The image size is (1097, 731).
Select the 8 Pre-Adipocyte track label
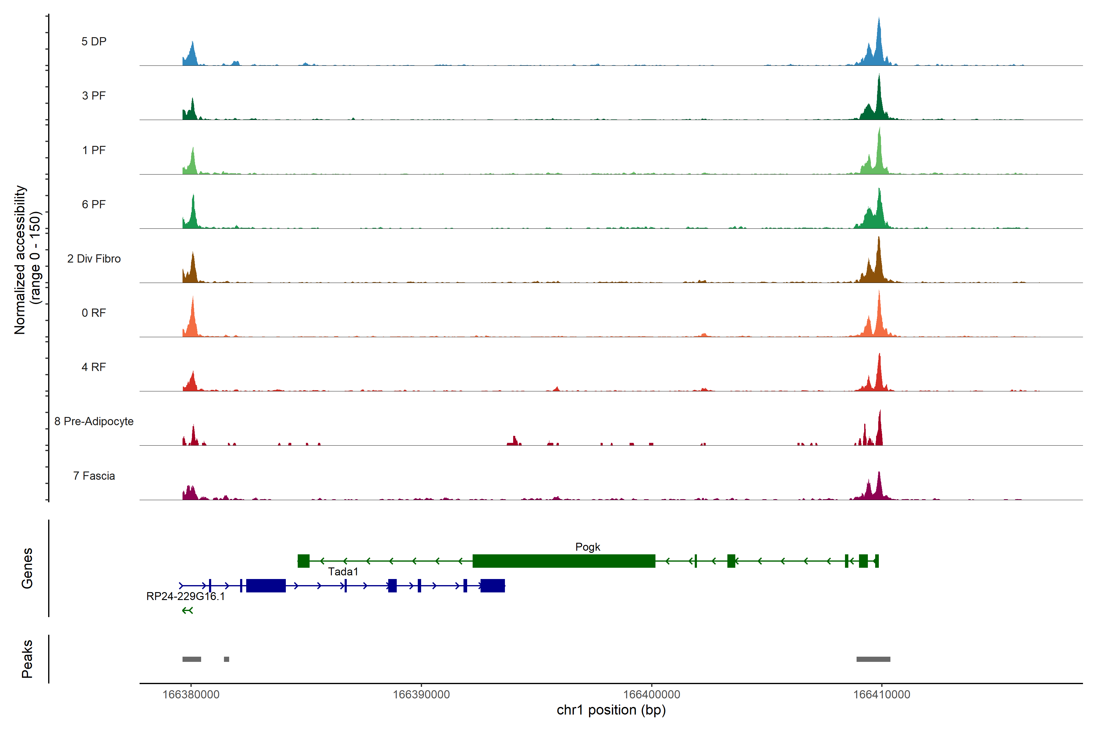[x=94, y=422]
